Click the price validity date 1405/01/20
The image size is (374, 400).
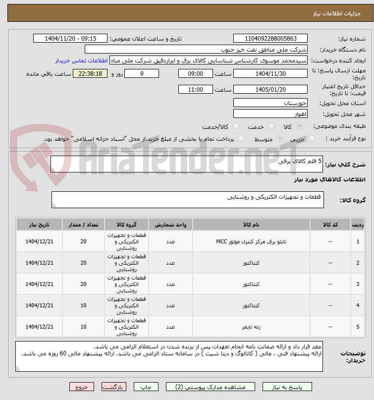[x=270, y=90]
